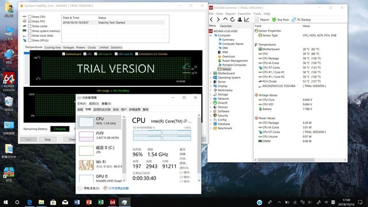Screen dimensions: 368x207
Task: Enable Stress system memory checkbox
Action: (30, 30)
